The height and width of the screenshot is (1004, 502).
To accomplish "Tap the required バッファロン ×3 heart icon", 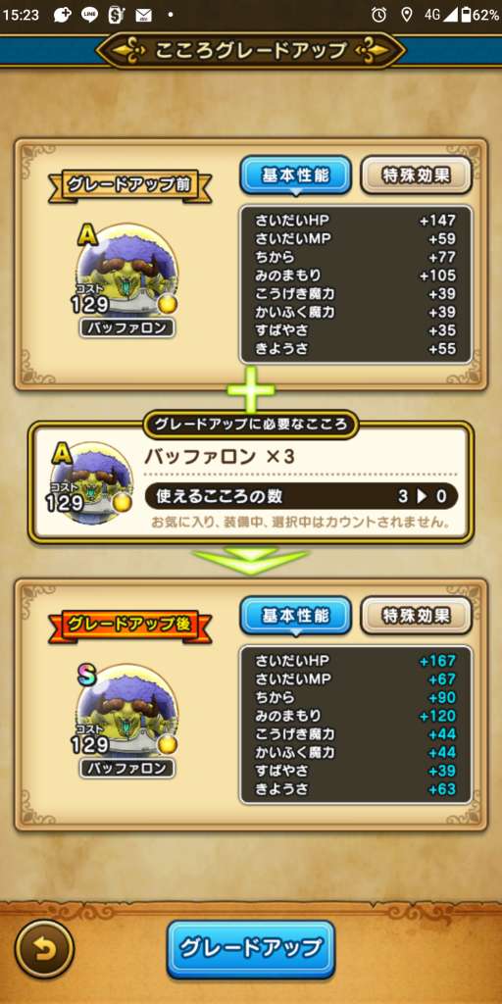I will [93, 482].
